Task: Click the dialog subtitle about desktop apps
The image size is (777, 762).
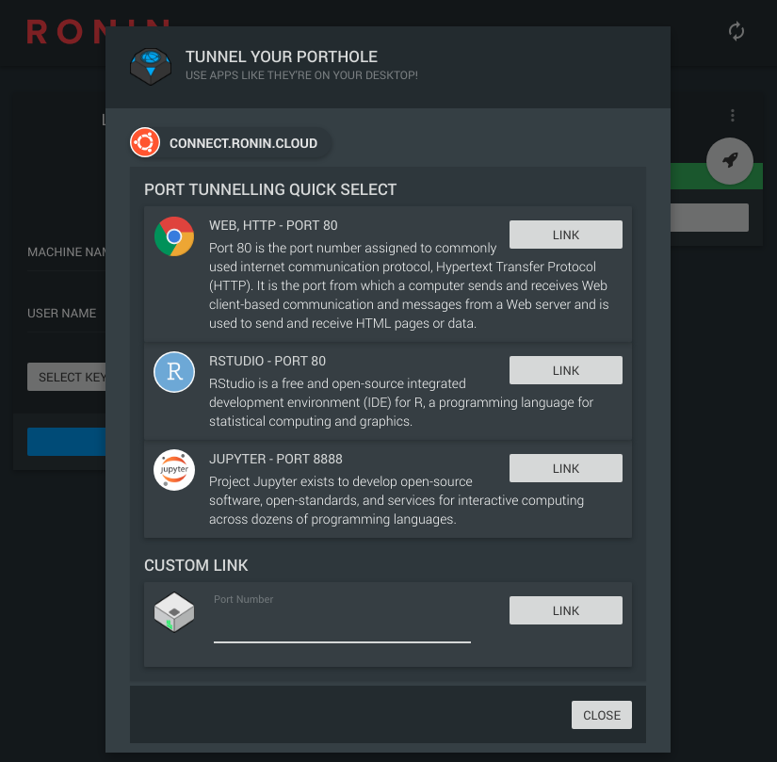Action: click(301, 75)
